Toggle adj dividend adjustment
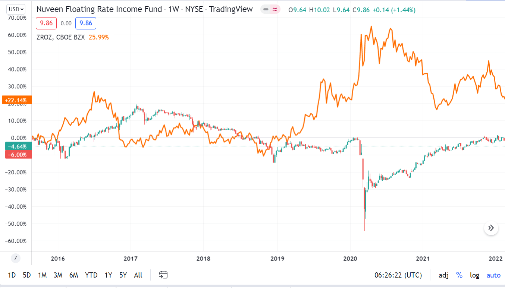The width and height of the screenshot is (505, 288). 443,275
